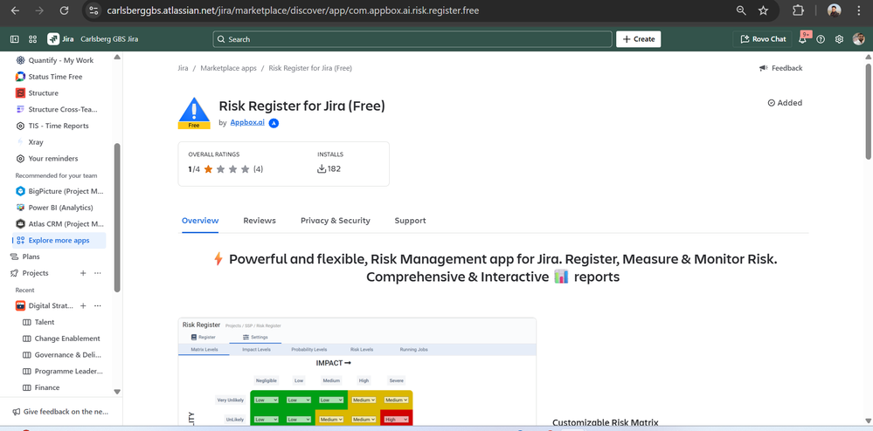Open TIS - Time Reports app

[x=59, y=126]
